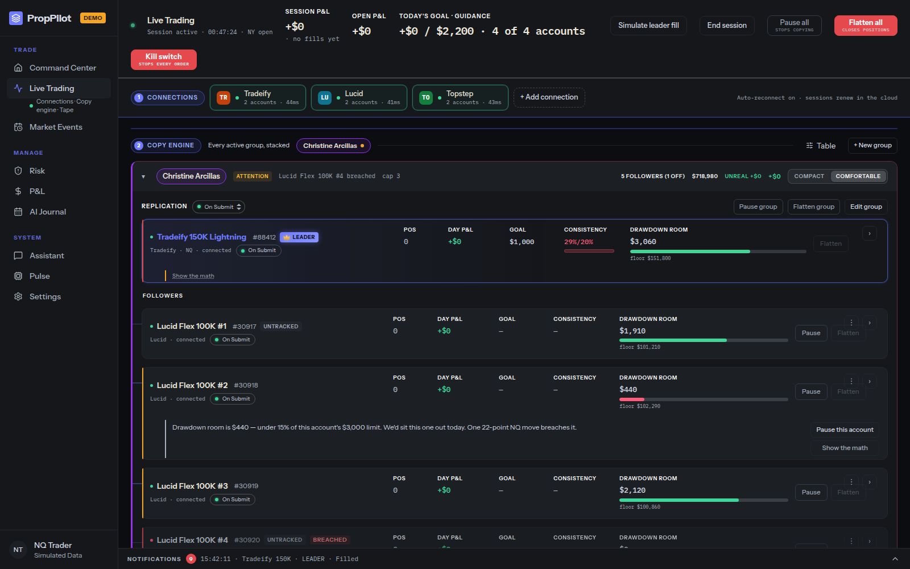
Task: Pause Lucid Flex 100K #3 follower
Action: (811, 492)
